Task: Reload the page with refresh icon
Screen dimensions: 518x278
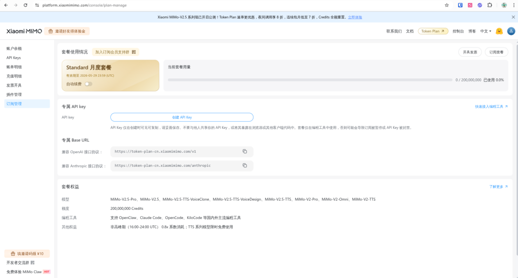Action: point(25,5)
